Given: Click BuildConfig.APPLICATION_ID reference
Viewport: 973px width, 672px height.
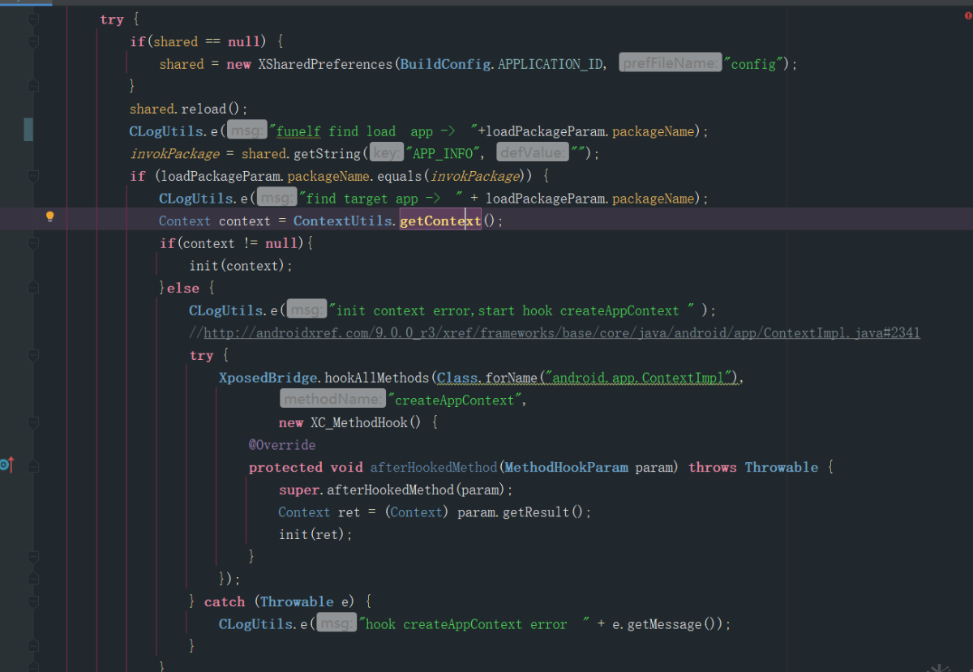Looking at the screenshot, I should pos(502,64).
